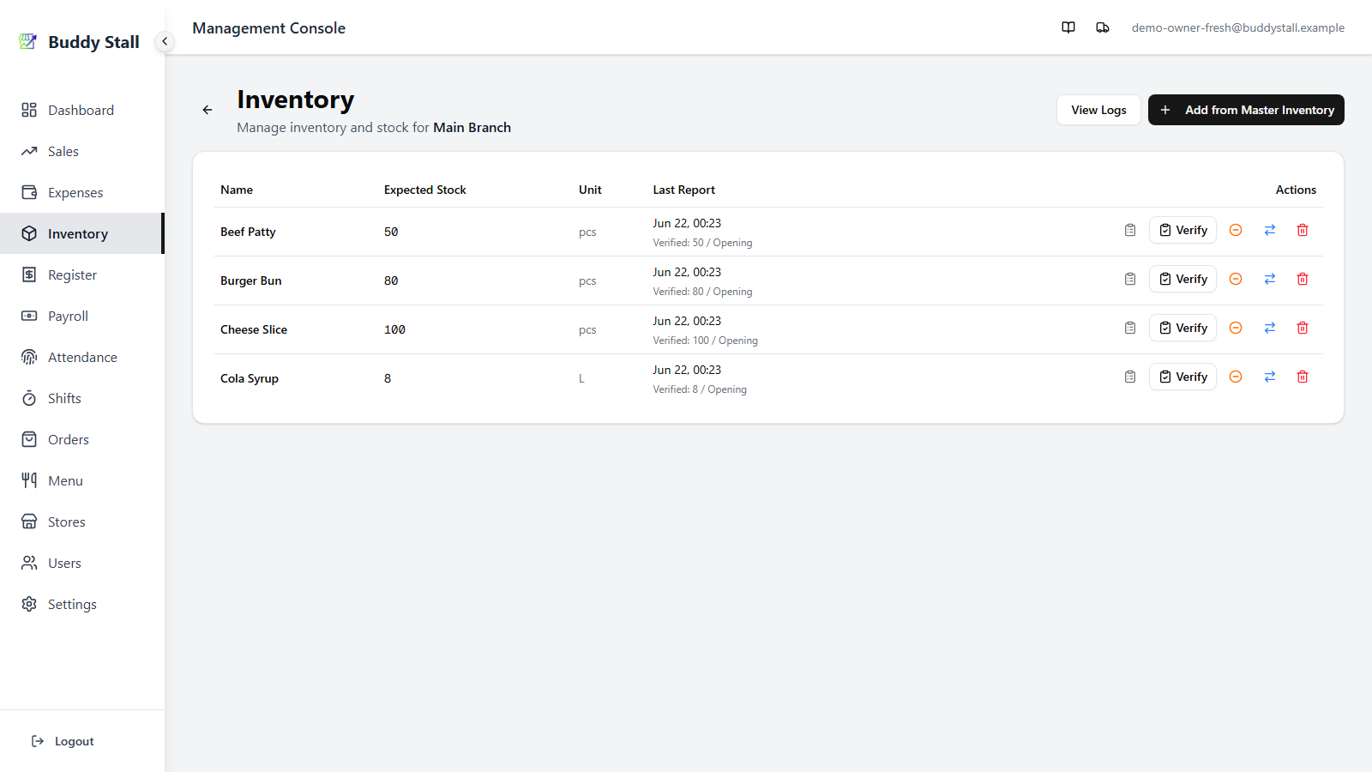
Task: Go to Payroll in the sidebar
Action: pyautogui.click(x=82, y=316)
